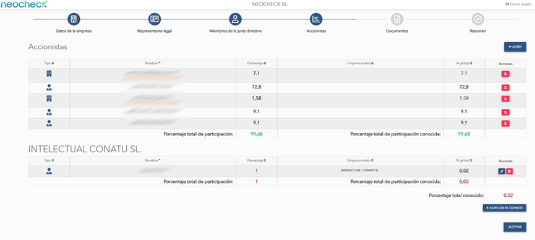Open the Documentos step icon

pos(397,19)
